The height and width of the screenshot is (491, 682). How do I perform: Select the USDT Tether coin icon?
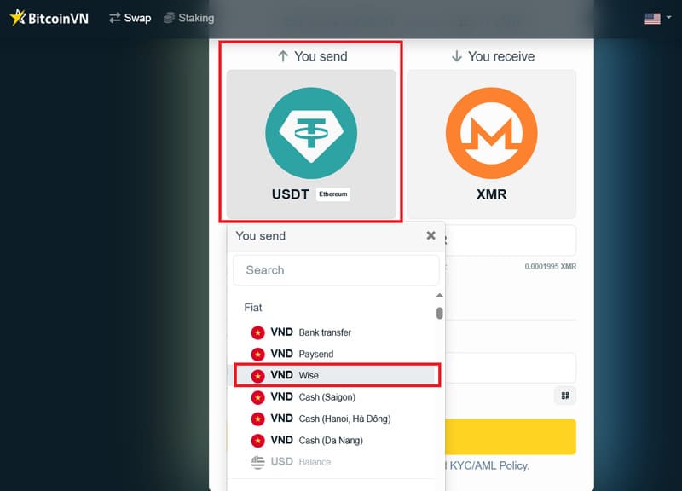[x=311, y=132]
